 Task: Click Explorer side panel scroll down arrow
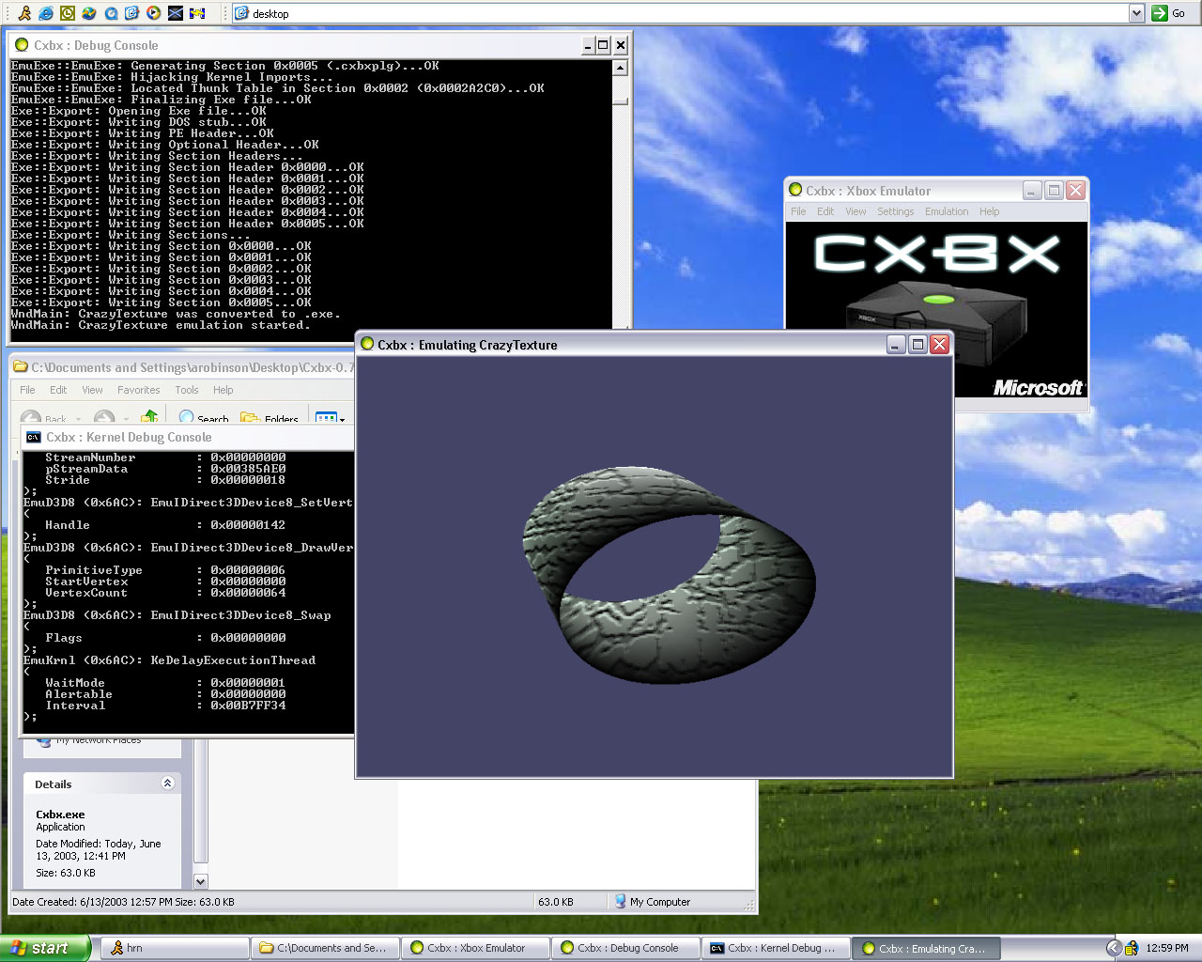pyautogui.click(x=200, y=881)
